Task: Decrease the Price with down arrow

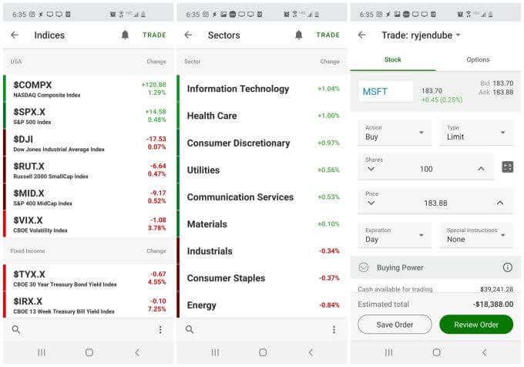Action: [x=371, y=203]
